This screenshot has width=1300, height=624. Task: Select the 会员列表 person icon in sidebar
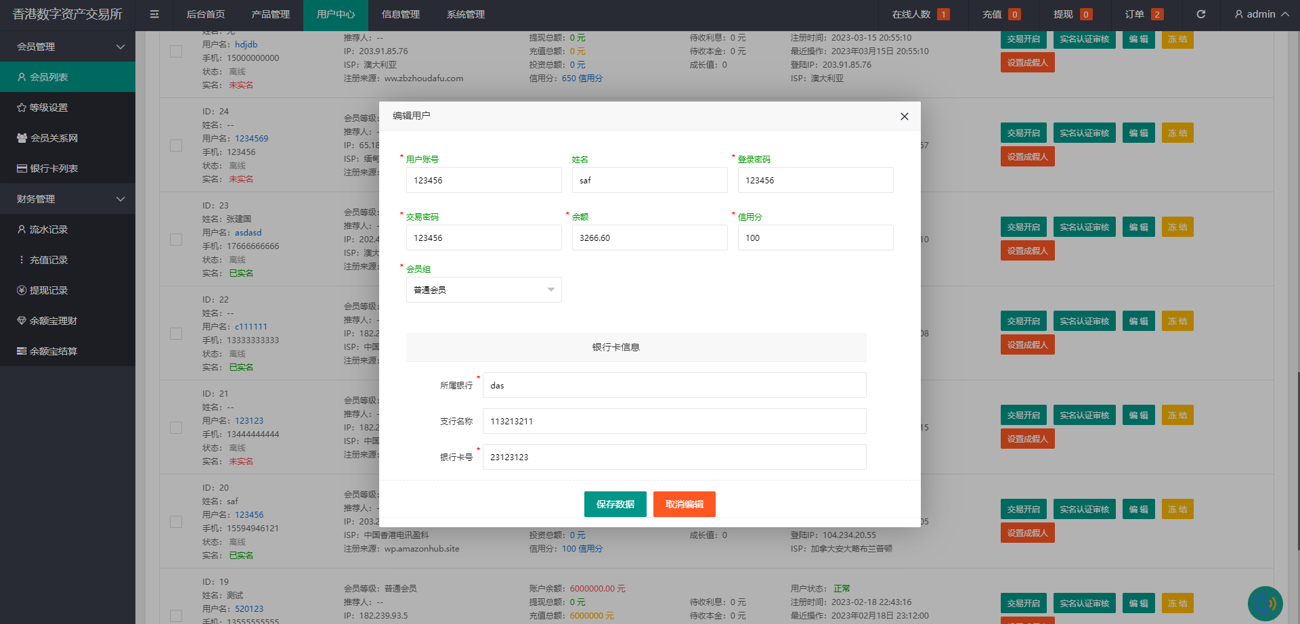(23, 76)
